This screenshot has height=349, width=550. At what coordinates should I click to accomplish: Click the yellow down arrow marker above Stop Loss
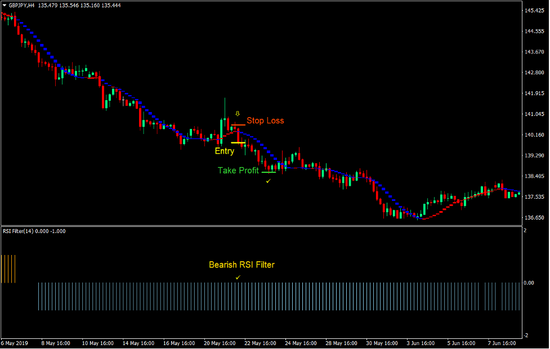(x=237, y=113)
